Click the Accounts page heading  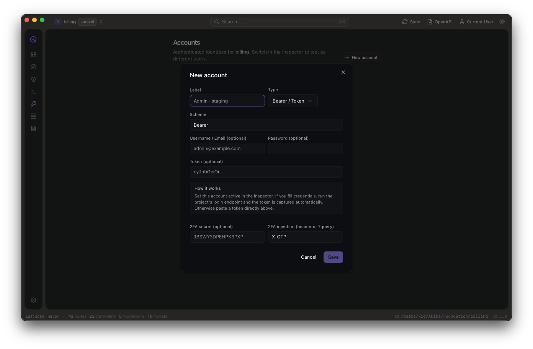[x=186, y=42]
